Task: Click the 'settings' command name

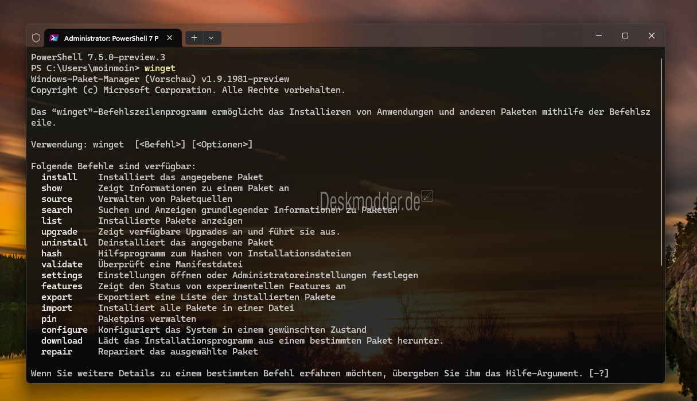Action: click(62, 275)
